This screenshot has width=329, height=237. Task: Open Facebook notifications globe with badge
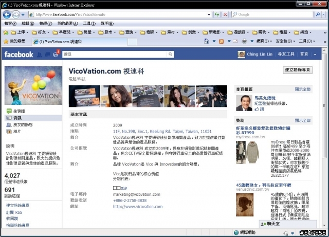pyautogui.click(x=56, y=54)
